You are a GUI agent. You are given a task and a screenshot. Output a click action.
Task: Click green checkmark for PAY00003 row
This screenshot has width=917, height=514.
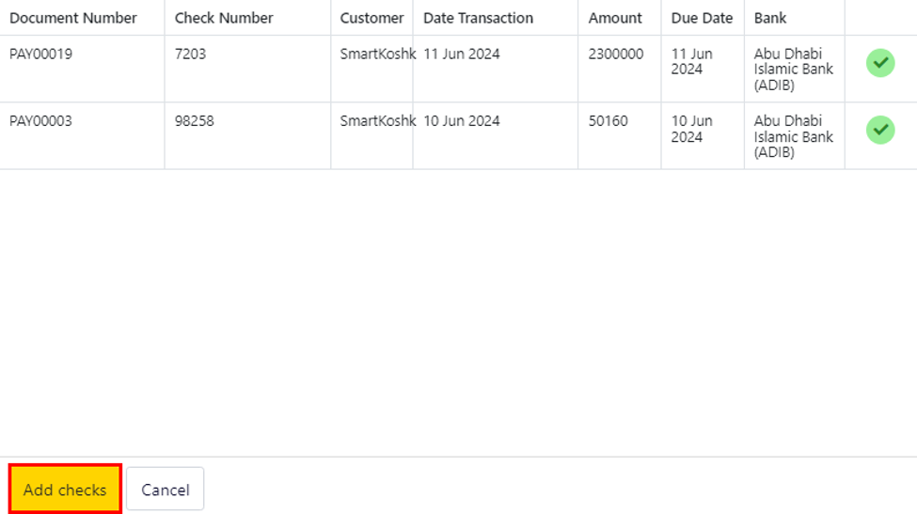[879, 130]
